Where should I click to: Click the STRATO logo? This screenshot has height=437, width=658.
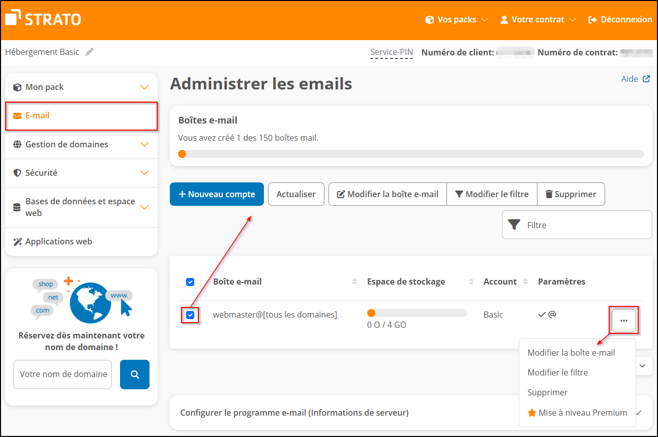43,18
